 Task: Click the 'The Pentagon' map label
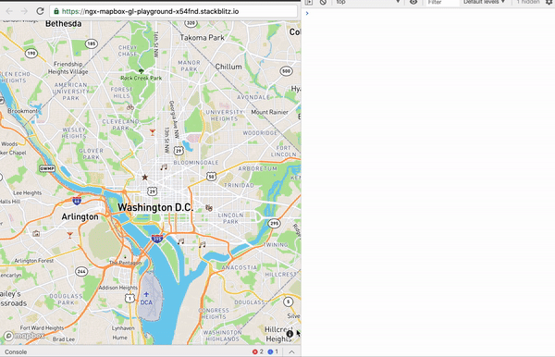click(x=125, y=263)
